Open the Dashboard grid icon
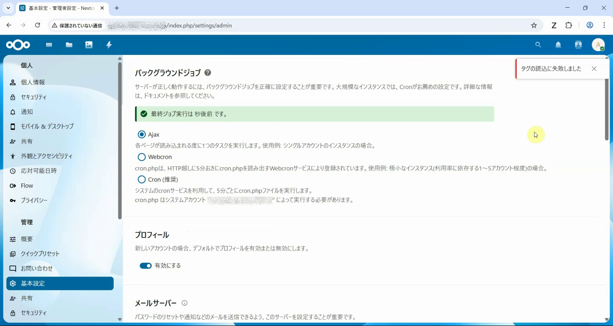Image resolution: width=613 pixels, height=326 pixels. click(x=49, y=45)
